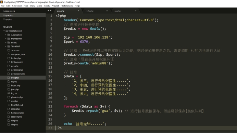This screenshot has width=237, height=133.
Task: Open the Goto menu
Action: click(x=39, y=6)
